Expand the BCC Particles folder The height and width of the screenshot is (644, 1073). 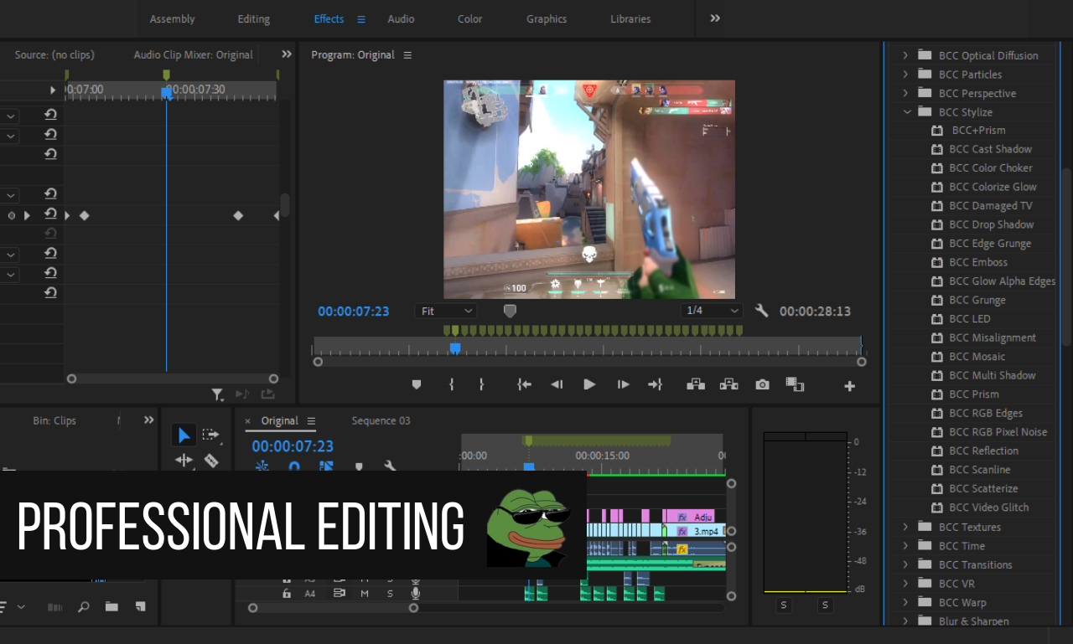905,75
